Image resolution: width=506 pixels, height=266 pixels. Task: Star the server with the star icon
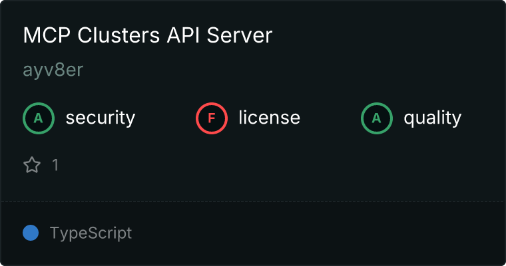[32, 165]
